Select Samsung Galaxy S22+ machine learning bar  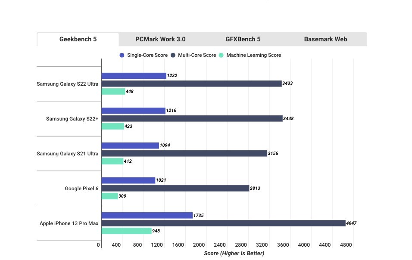coord(113,127)
